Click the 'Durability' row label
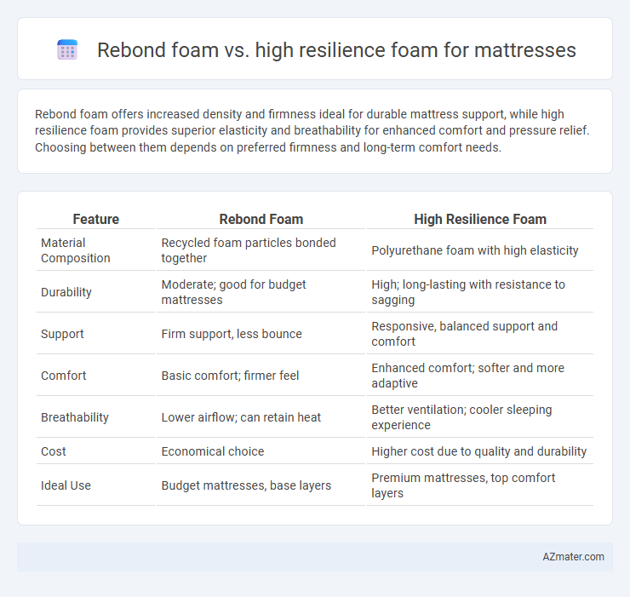The height and width of the screenshot is (597, 630). 66,292
